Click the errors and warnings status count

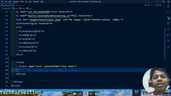(31, 90)
